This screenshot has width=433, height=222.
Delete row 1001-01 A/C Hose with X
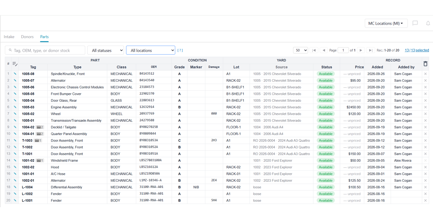click(x=426, y=174)
